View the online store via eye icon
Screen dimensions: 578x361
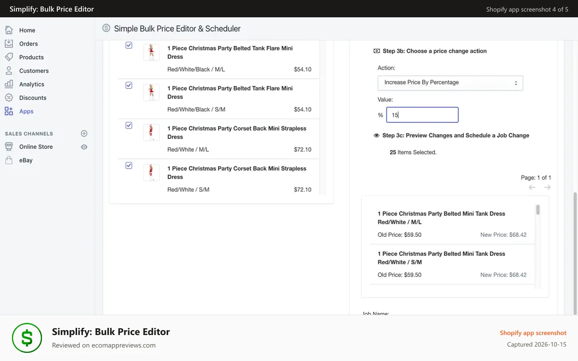coord(84,147)
